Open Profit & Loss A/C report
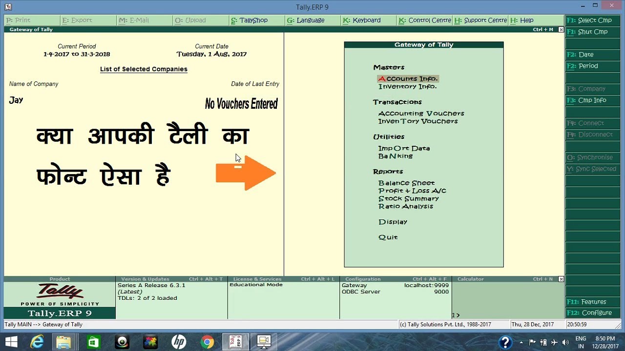The height and width of the screenshot is (351, 625). coord(412,191)
